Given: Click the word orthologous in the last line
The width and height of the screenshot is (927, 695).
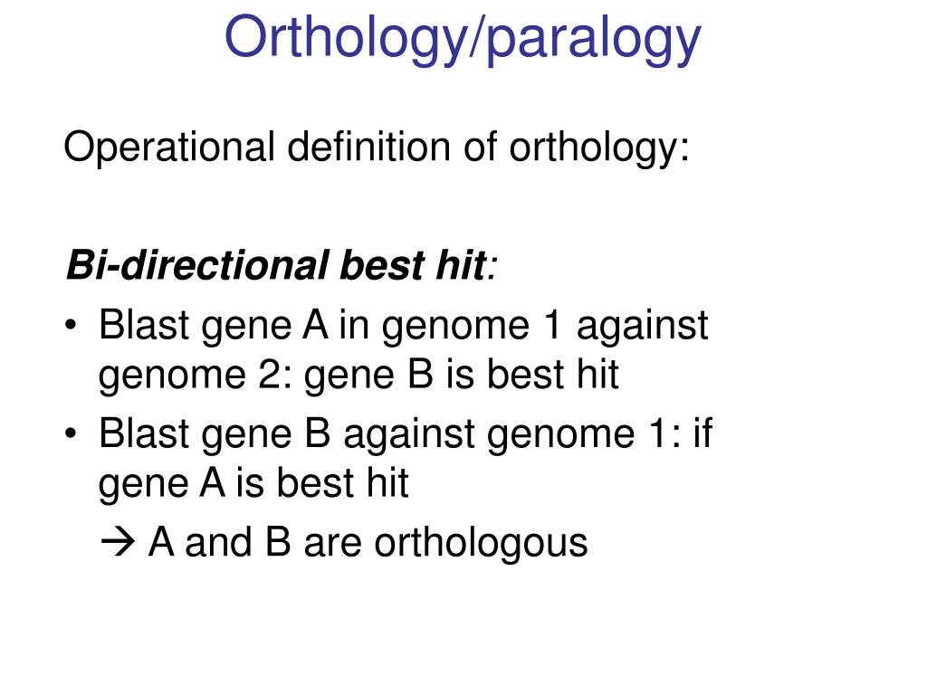Looking at the screenshot, I should (x=482, y=543).
